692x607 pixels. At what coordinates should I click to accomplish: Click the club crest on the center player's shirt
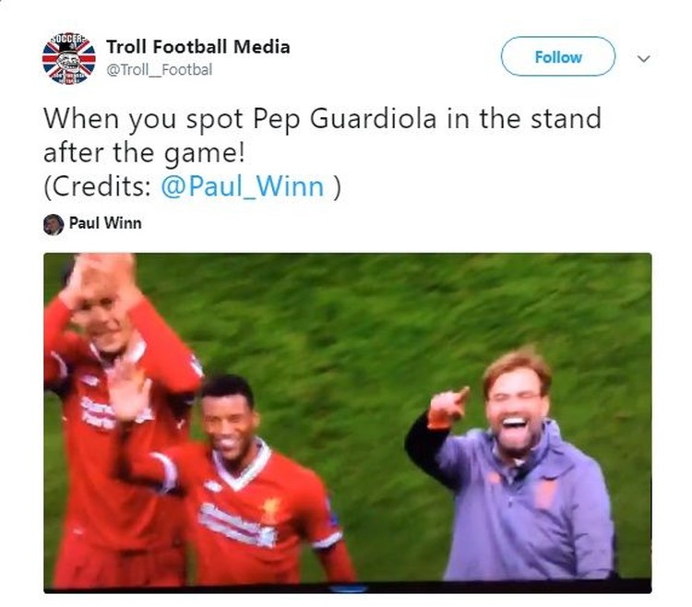[271, 508]
